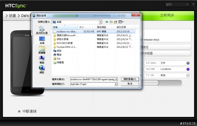Click the 檔案名稱 filename input field
The width and height of the screenshot is (197, 126).
tap(93, 79)
